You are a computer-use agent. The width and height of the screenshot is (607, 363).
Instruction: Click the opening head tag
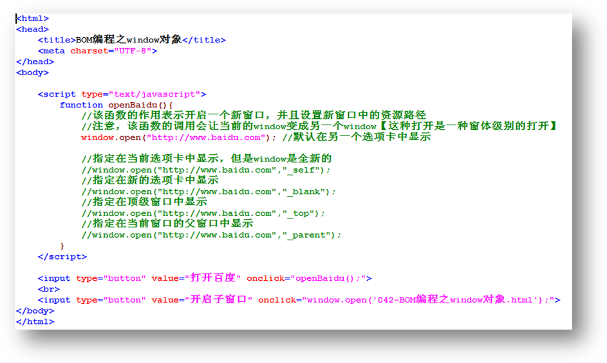(32, 30)
